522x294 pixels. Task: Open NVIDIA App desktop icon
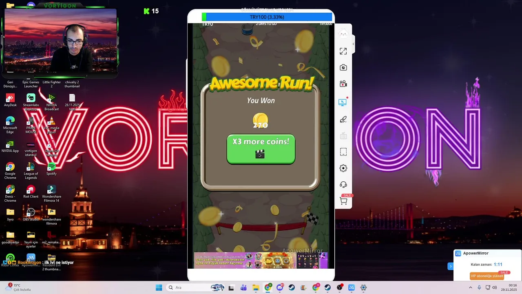[10, 146]
